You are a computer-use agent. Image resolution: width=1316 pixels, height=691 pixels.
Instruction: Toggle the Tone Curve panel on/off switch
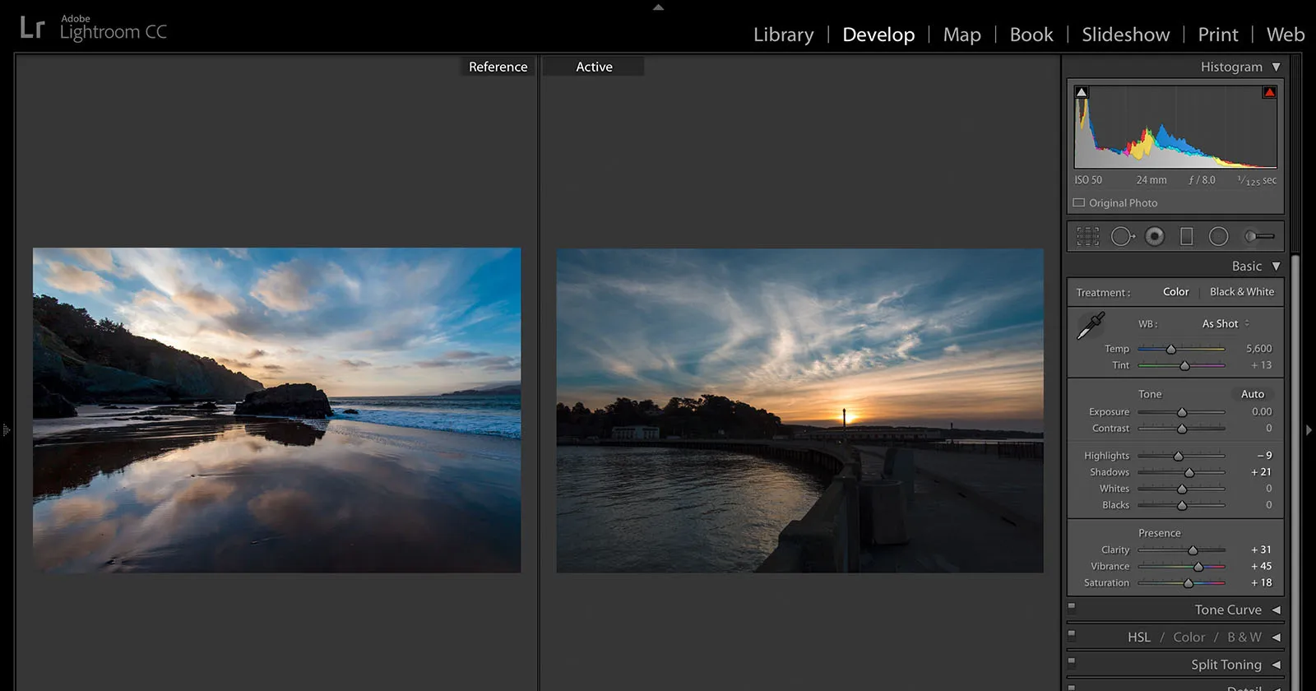pos(1072,607)
